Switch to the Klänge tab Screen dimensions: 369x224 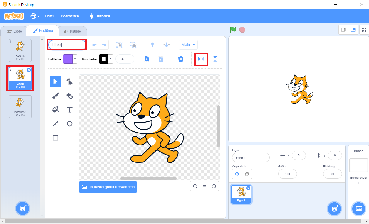click(x=72, y=31)
